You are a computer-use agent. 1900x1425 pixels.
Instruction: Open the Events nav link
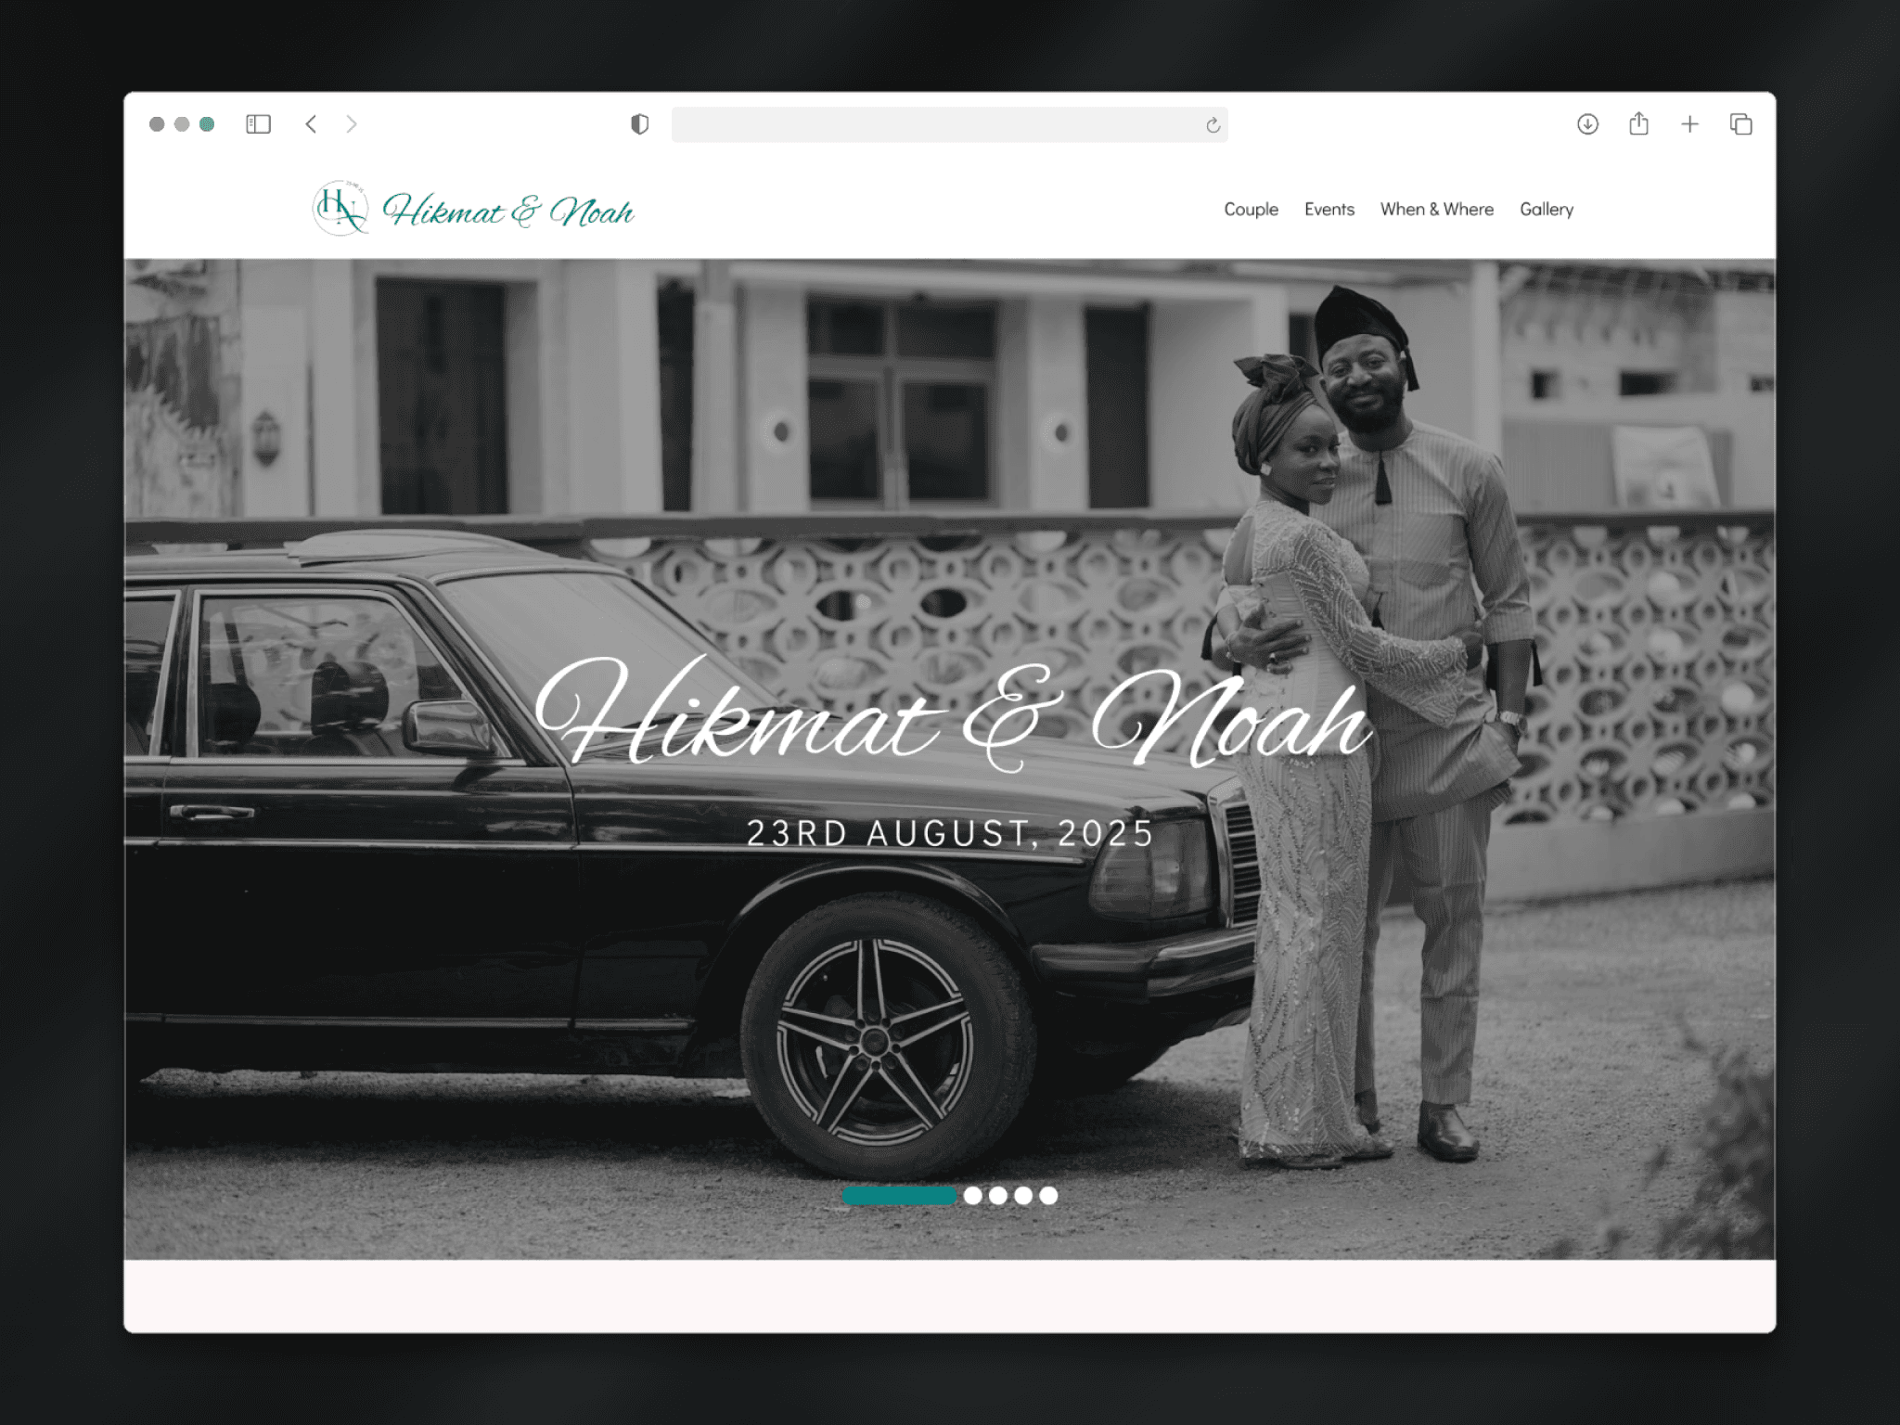1329,210
